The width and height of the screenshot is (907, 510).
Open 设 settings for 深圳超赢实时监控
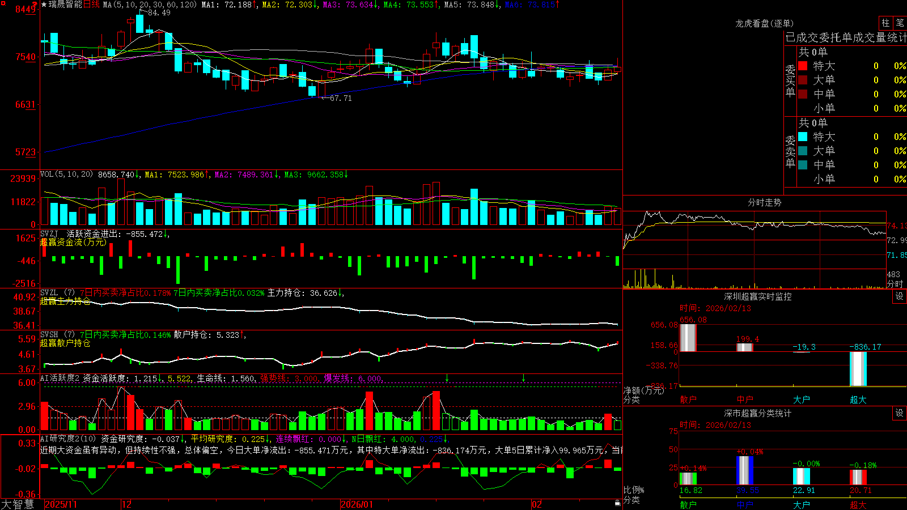point(900,296)
